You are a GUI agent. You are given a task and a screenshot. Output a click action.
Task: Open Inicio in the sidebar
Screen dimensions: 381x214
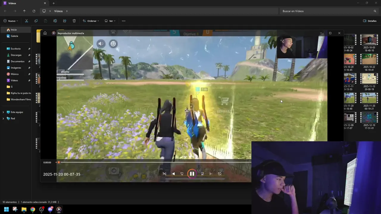[x=15, y=30]
